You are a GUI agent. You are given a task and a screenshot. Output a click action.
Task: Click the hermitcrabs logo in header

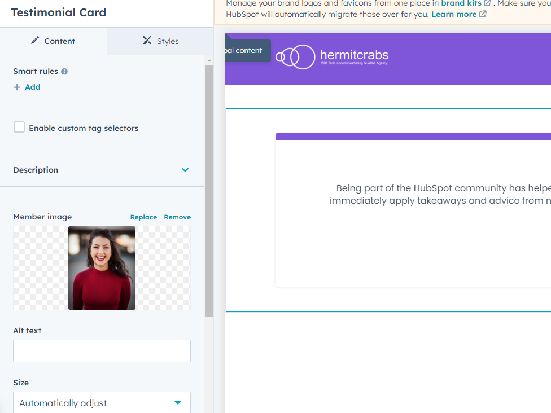pos(332,56)
